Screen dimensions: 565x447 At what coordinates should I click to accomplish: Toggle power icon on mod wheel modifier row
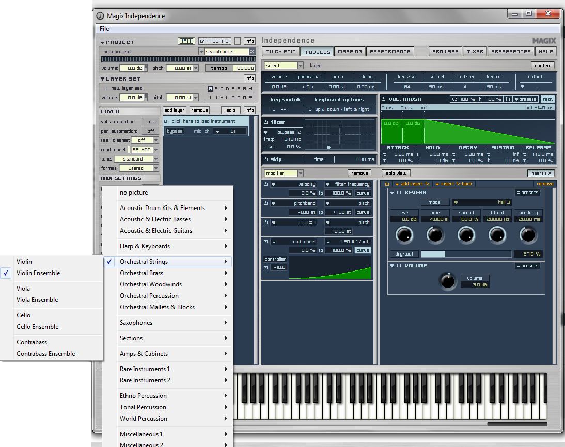pyautogui.click(x=266, y=242)
